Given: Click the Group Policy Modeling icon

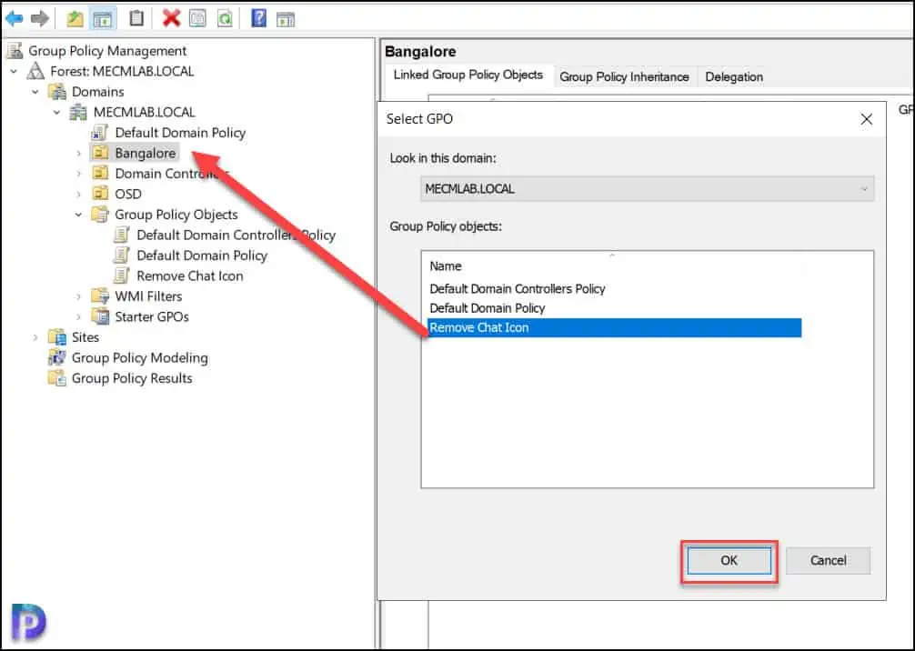Looking at the screenshot, I should pyautogui.click(x=57, y=357).
